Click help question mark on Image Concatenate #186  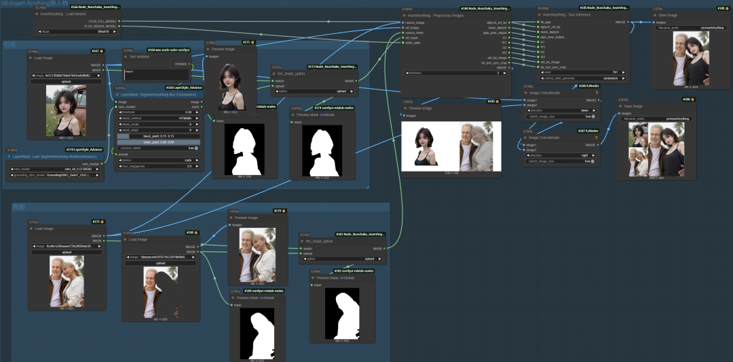click(x=597, y=93)
